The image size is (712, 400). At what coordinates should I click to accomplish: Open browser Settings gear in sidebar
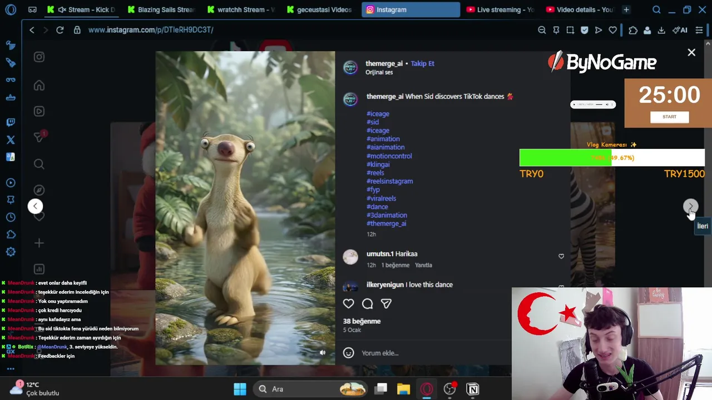click(x=11, y=252)
